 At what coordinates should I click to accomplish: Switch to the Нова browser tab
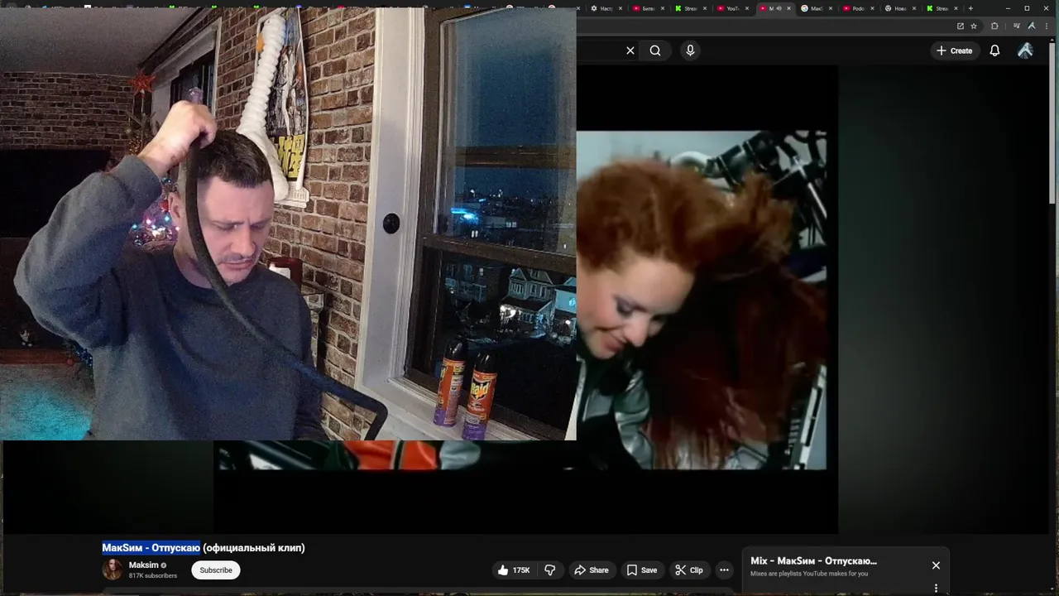[901, 8]
